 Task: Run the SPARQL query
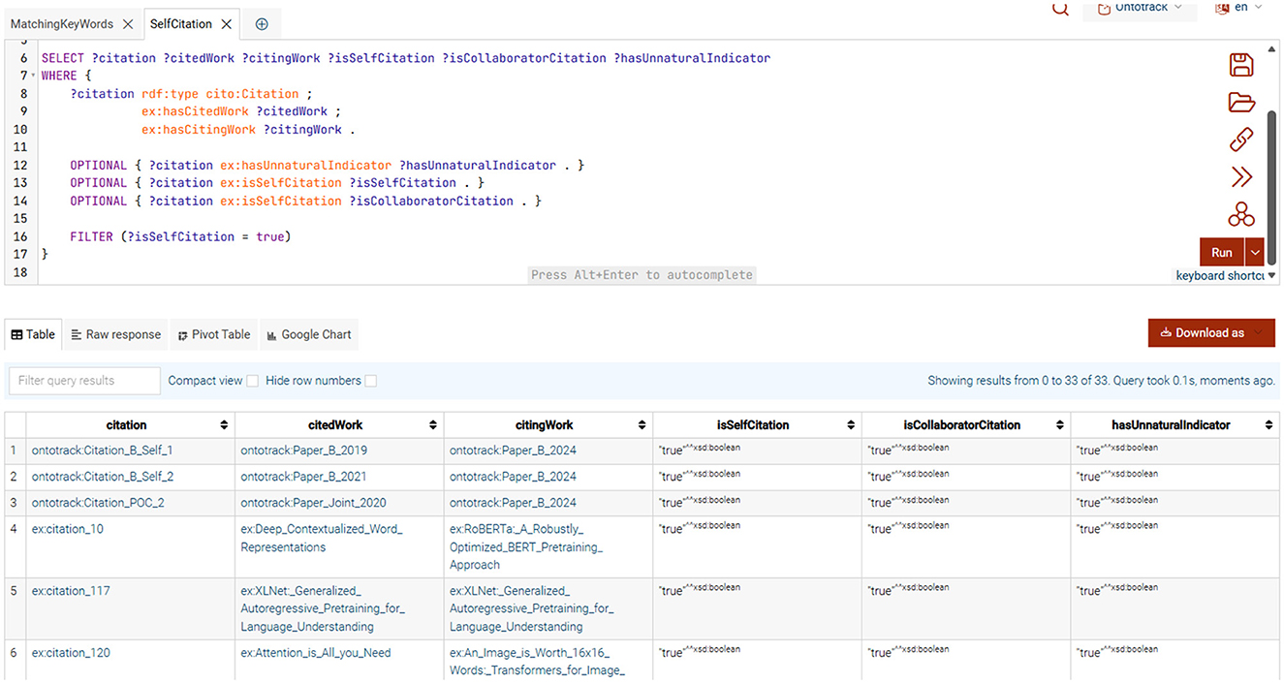pos(1221,253)
